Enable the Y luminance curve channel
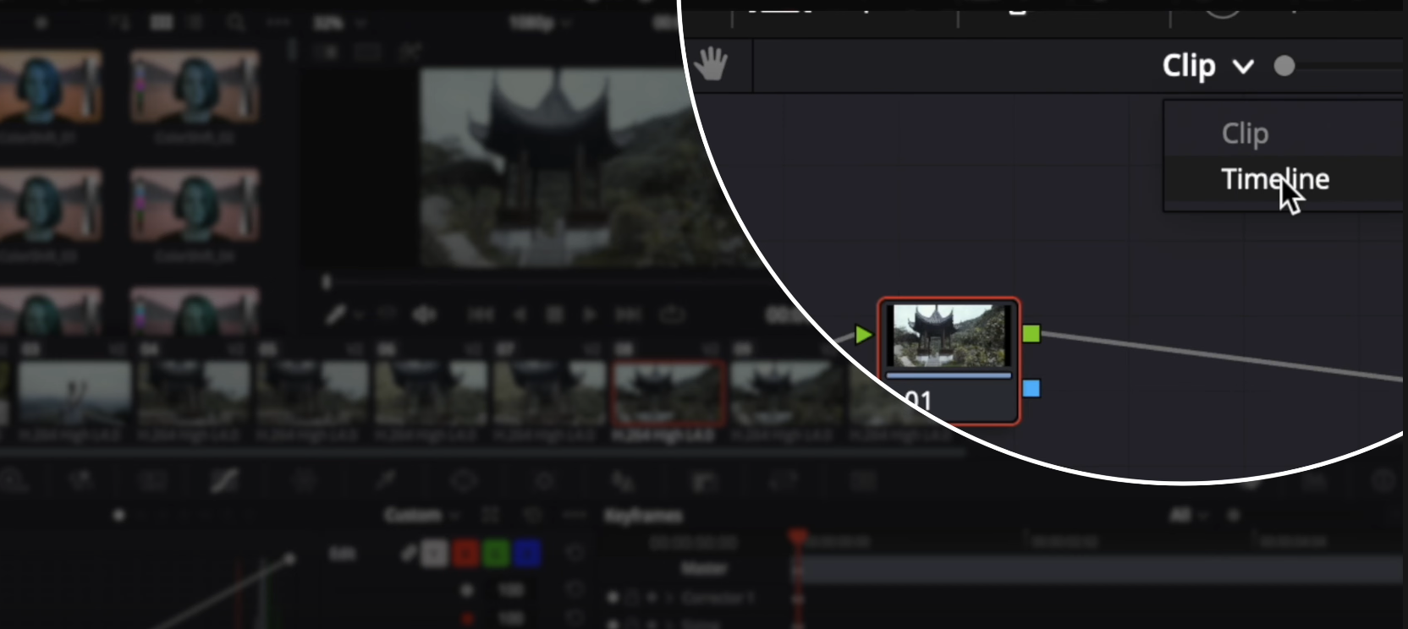Image resolution: width=1408 pixels, height=629 pixels. 434,554
